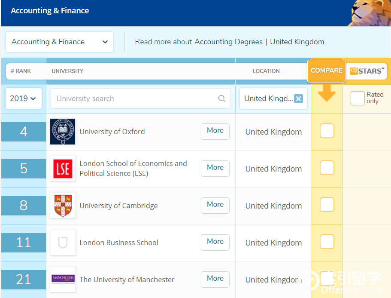Click rank number 4 cell

[x=24, y=132]
